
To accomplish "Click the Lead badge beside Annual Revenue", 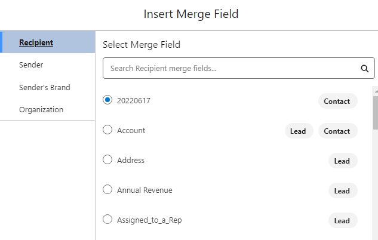I will coord(342,190).
